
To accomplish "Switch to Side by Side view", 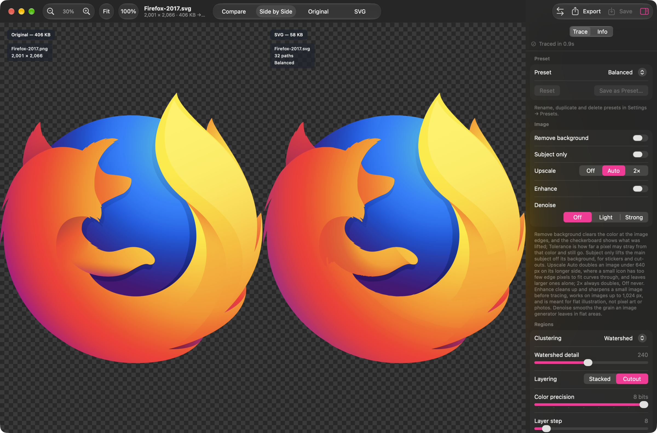I will click(276, 11).
